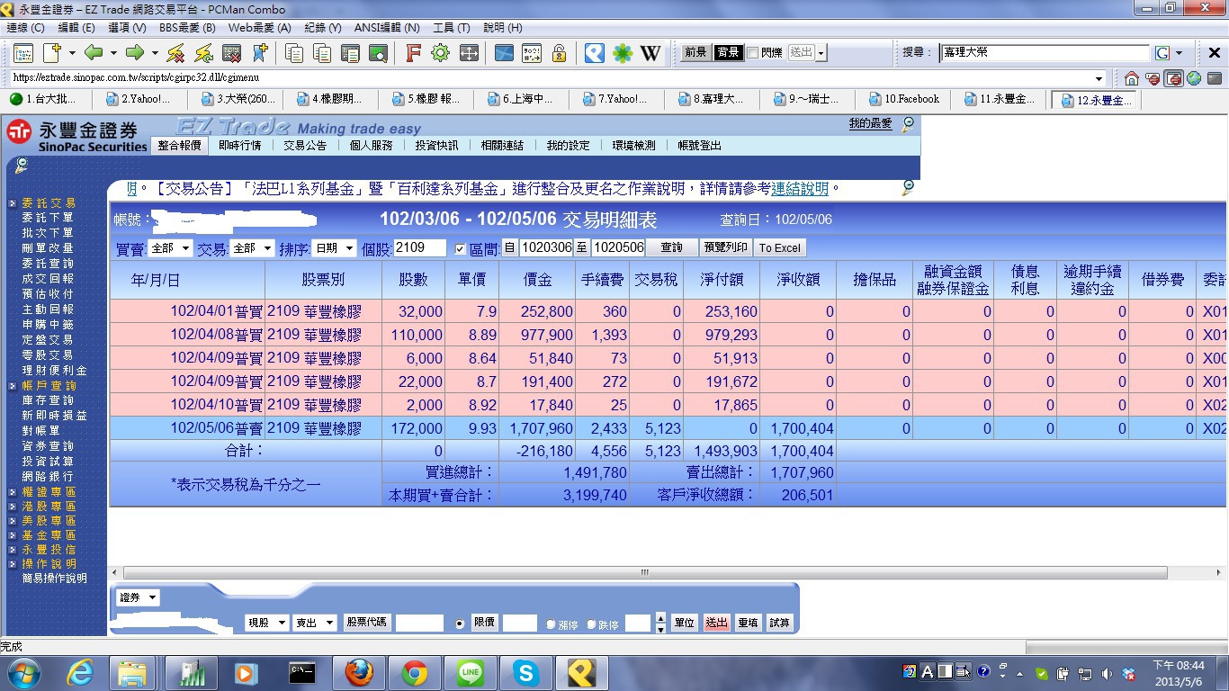Screen dimensions: 1229x691
Task: Click the padlock icon in toolbar
Action: 559,53
